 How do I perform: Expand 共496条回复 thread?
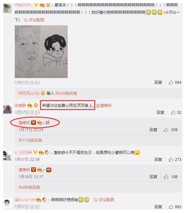[29, 187]
